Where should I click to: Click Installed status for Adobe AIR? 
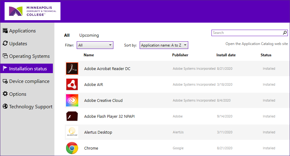(269, 84)
